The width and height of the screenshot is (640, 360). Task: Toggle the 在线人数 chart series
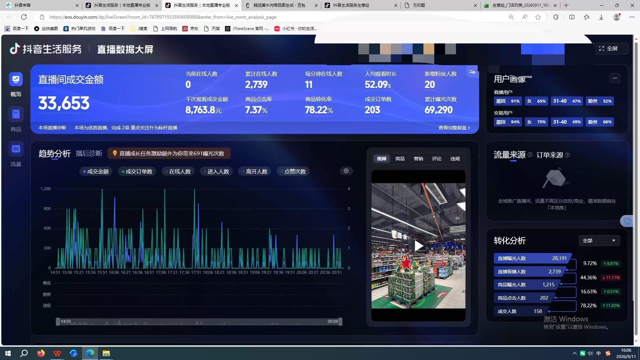(x=178, y=172)
